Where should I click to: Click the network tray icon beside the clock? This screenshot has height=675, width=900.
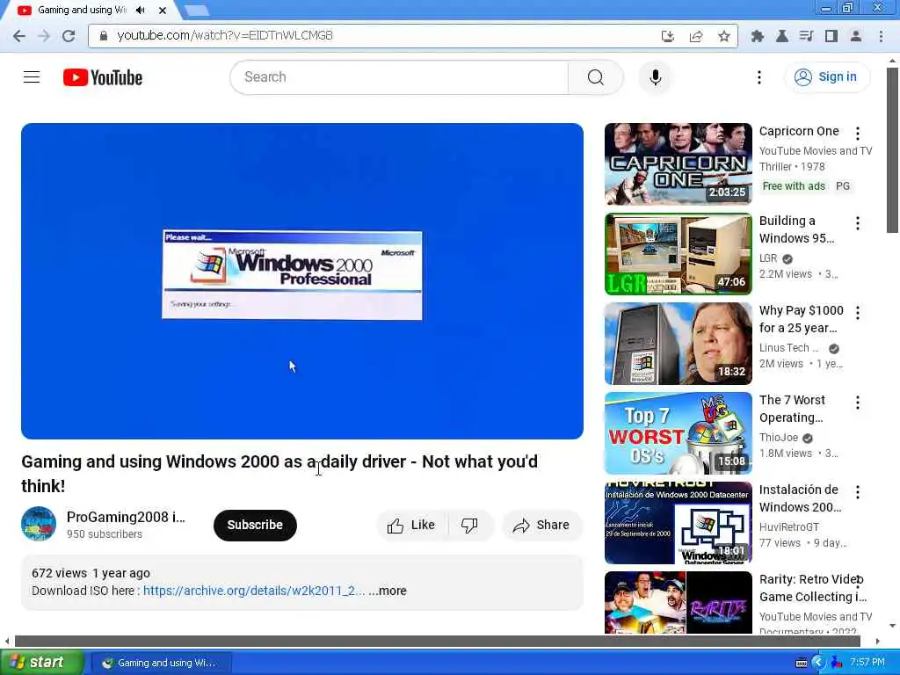tap(837, 663)
